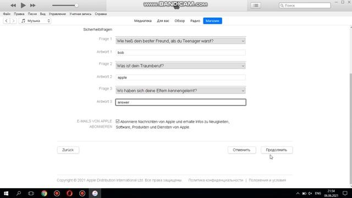This screenshot has width=352, height=198.
Task: Switch to the Обзор tab
Action: point(180,21)
